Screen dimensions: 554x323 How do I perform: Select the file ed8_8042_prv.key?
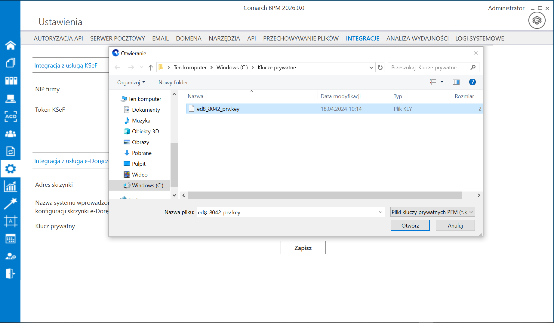pyautogui.click(x=218, y=109)
